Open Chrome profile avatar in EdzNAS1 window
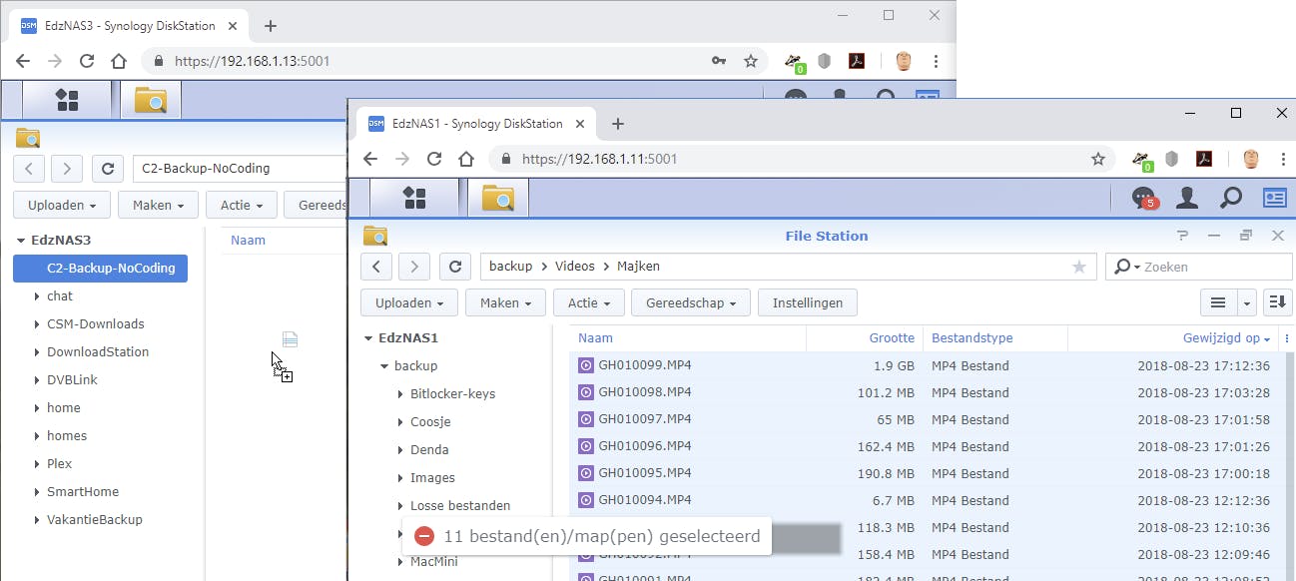Screen dimensions: 1296x581 (1250, 159)
